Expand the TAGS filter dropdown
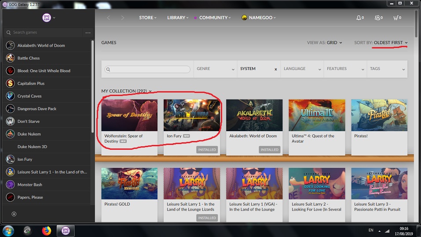 (387, 69)
